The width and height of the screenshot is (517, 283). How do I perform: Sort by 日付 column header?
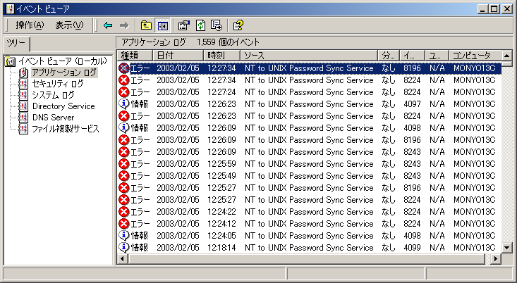click(x=178, y=56)
